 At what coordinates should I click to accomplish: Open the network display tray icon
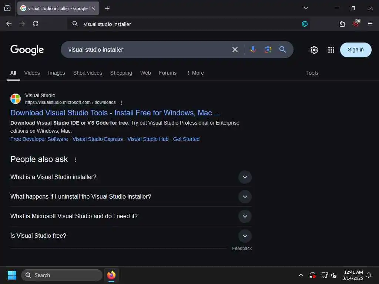pos(324,275)
